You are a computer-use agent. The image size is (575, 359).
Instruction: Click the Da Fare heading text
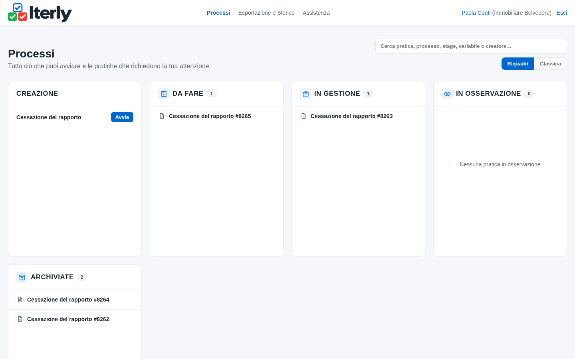188,94
